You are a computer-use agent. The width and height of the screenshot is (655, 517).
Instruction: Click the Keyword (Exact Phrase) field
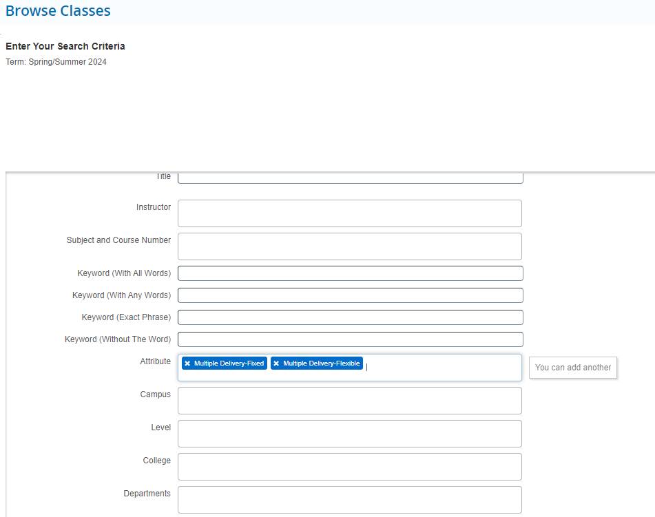tap(349, 317)
